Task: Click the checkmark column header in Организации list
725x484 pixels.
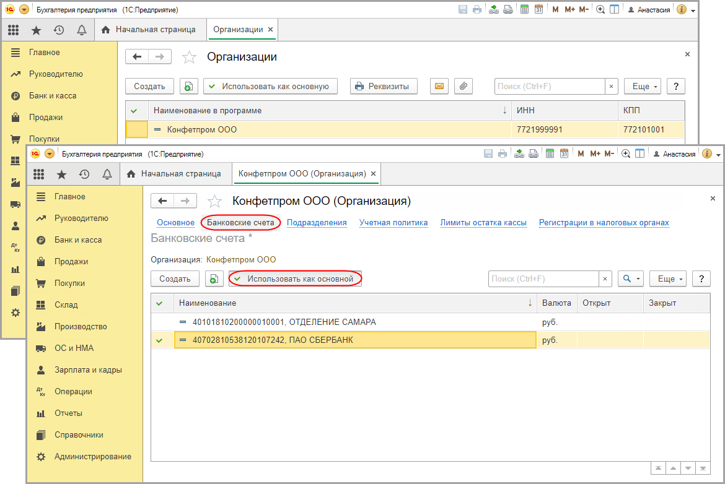Action: tap(134, 110)
